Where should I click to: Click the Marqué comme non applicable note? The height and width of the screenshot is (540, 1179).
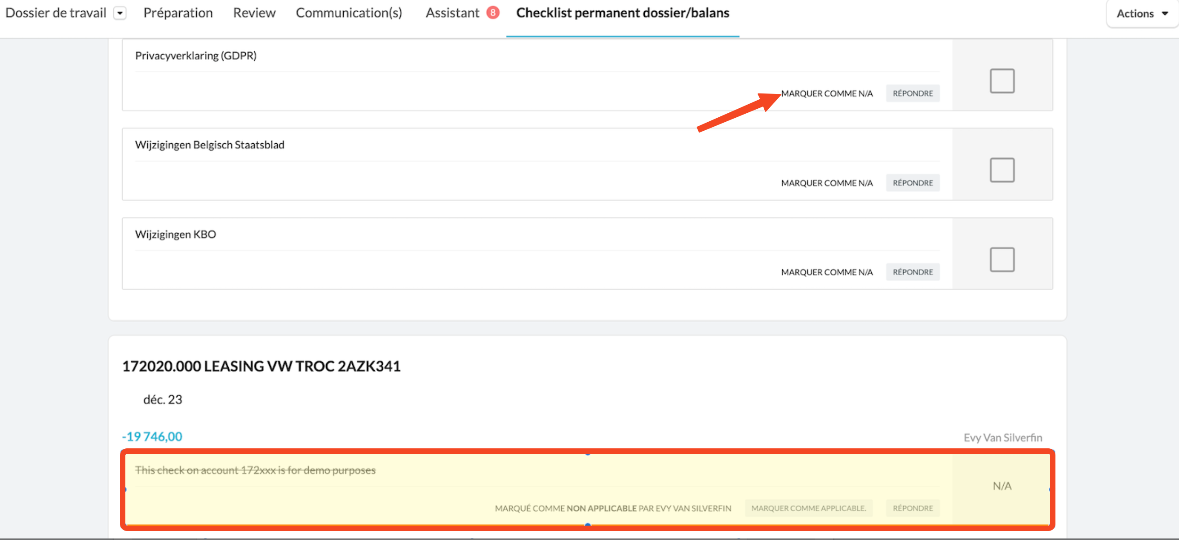pyautogui.click(x=613, y=509)
